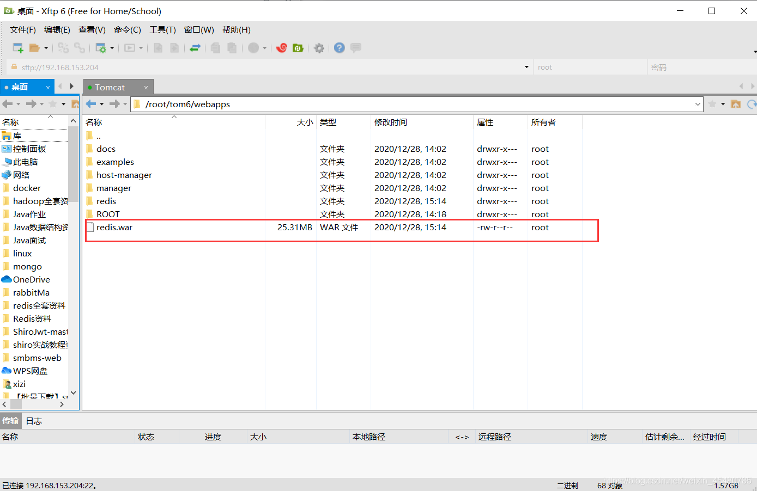Refresh the remote folder listing

[x=752, y=104]
